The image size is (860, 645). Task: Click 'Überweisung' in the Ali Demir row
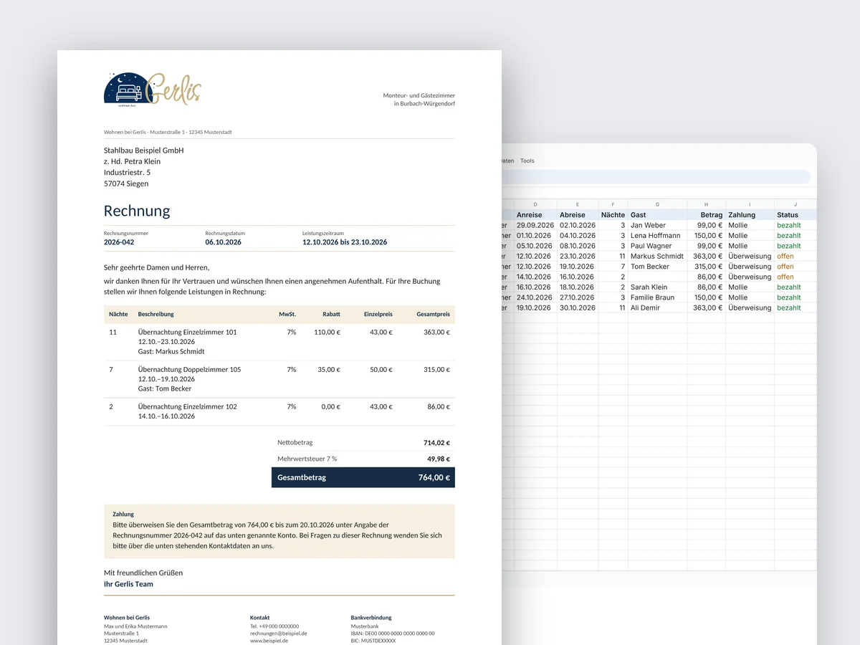pos(750,307)
